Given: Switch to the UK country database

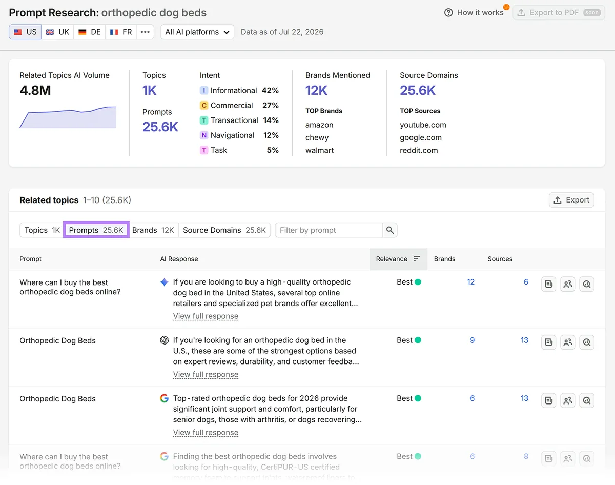Looking at the screenshot, I should pos(57,32).
